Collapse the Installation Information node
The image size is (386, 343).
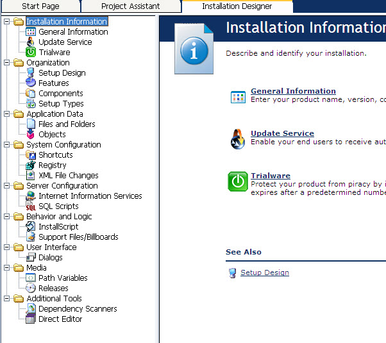pyautogui.click(x=7, y=21)
